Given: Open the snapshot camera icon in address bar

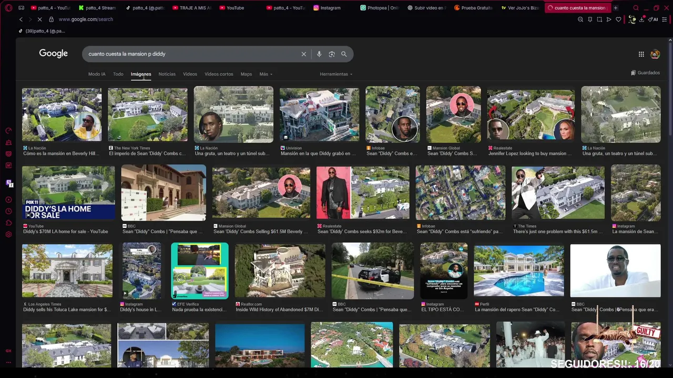Looking at the screenshot, I should click(x=599, y=19).
